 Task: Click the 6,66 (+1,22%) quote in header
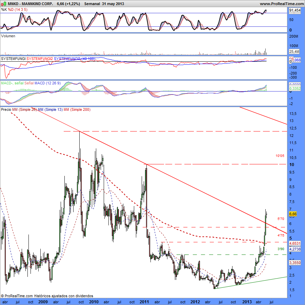(x=68, y=4)
